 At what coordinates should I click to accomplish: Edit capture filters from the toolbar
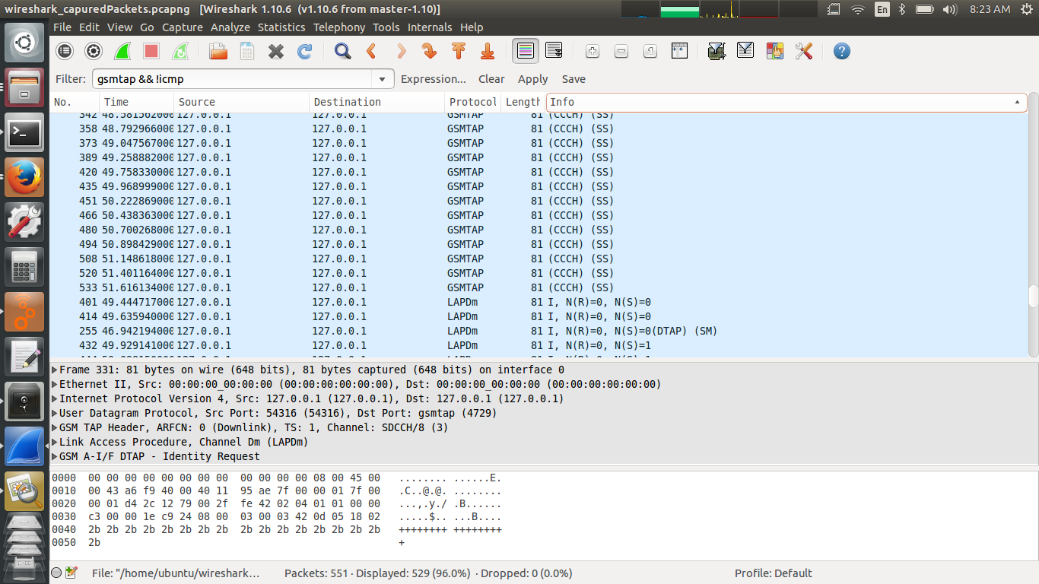(716, 51)
